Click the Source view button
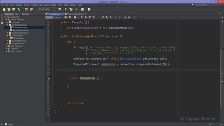This screenshot has height=126, width=224. [49, 17]
